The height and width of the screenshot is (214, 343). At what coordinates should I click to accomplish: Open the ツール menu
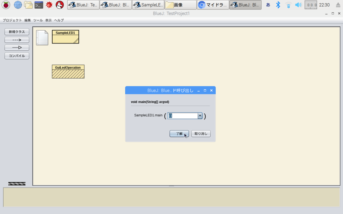tap(38, 20)
